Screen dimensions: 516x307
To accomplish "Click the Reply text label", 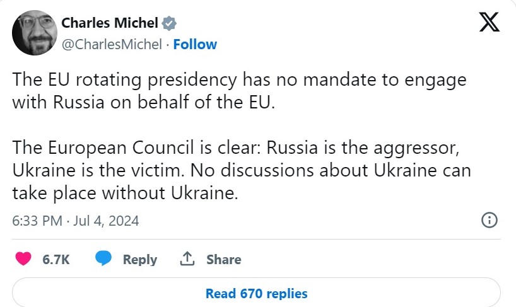I will click(x=139, y=259).
